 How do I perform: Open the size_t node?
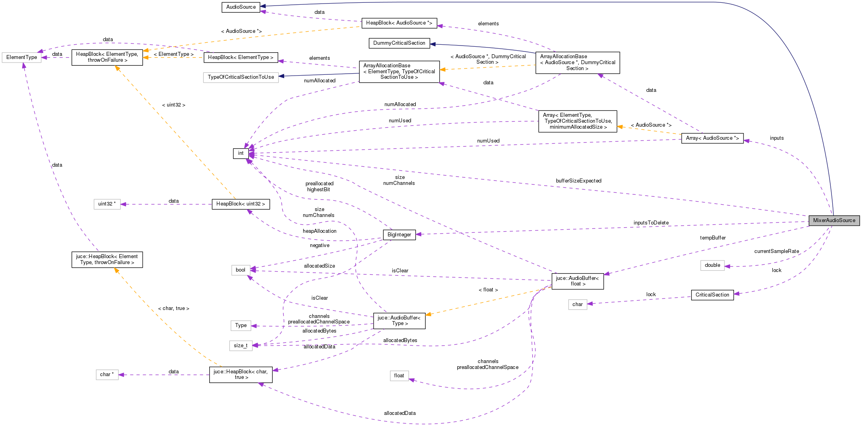241,345
